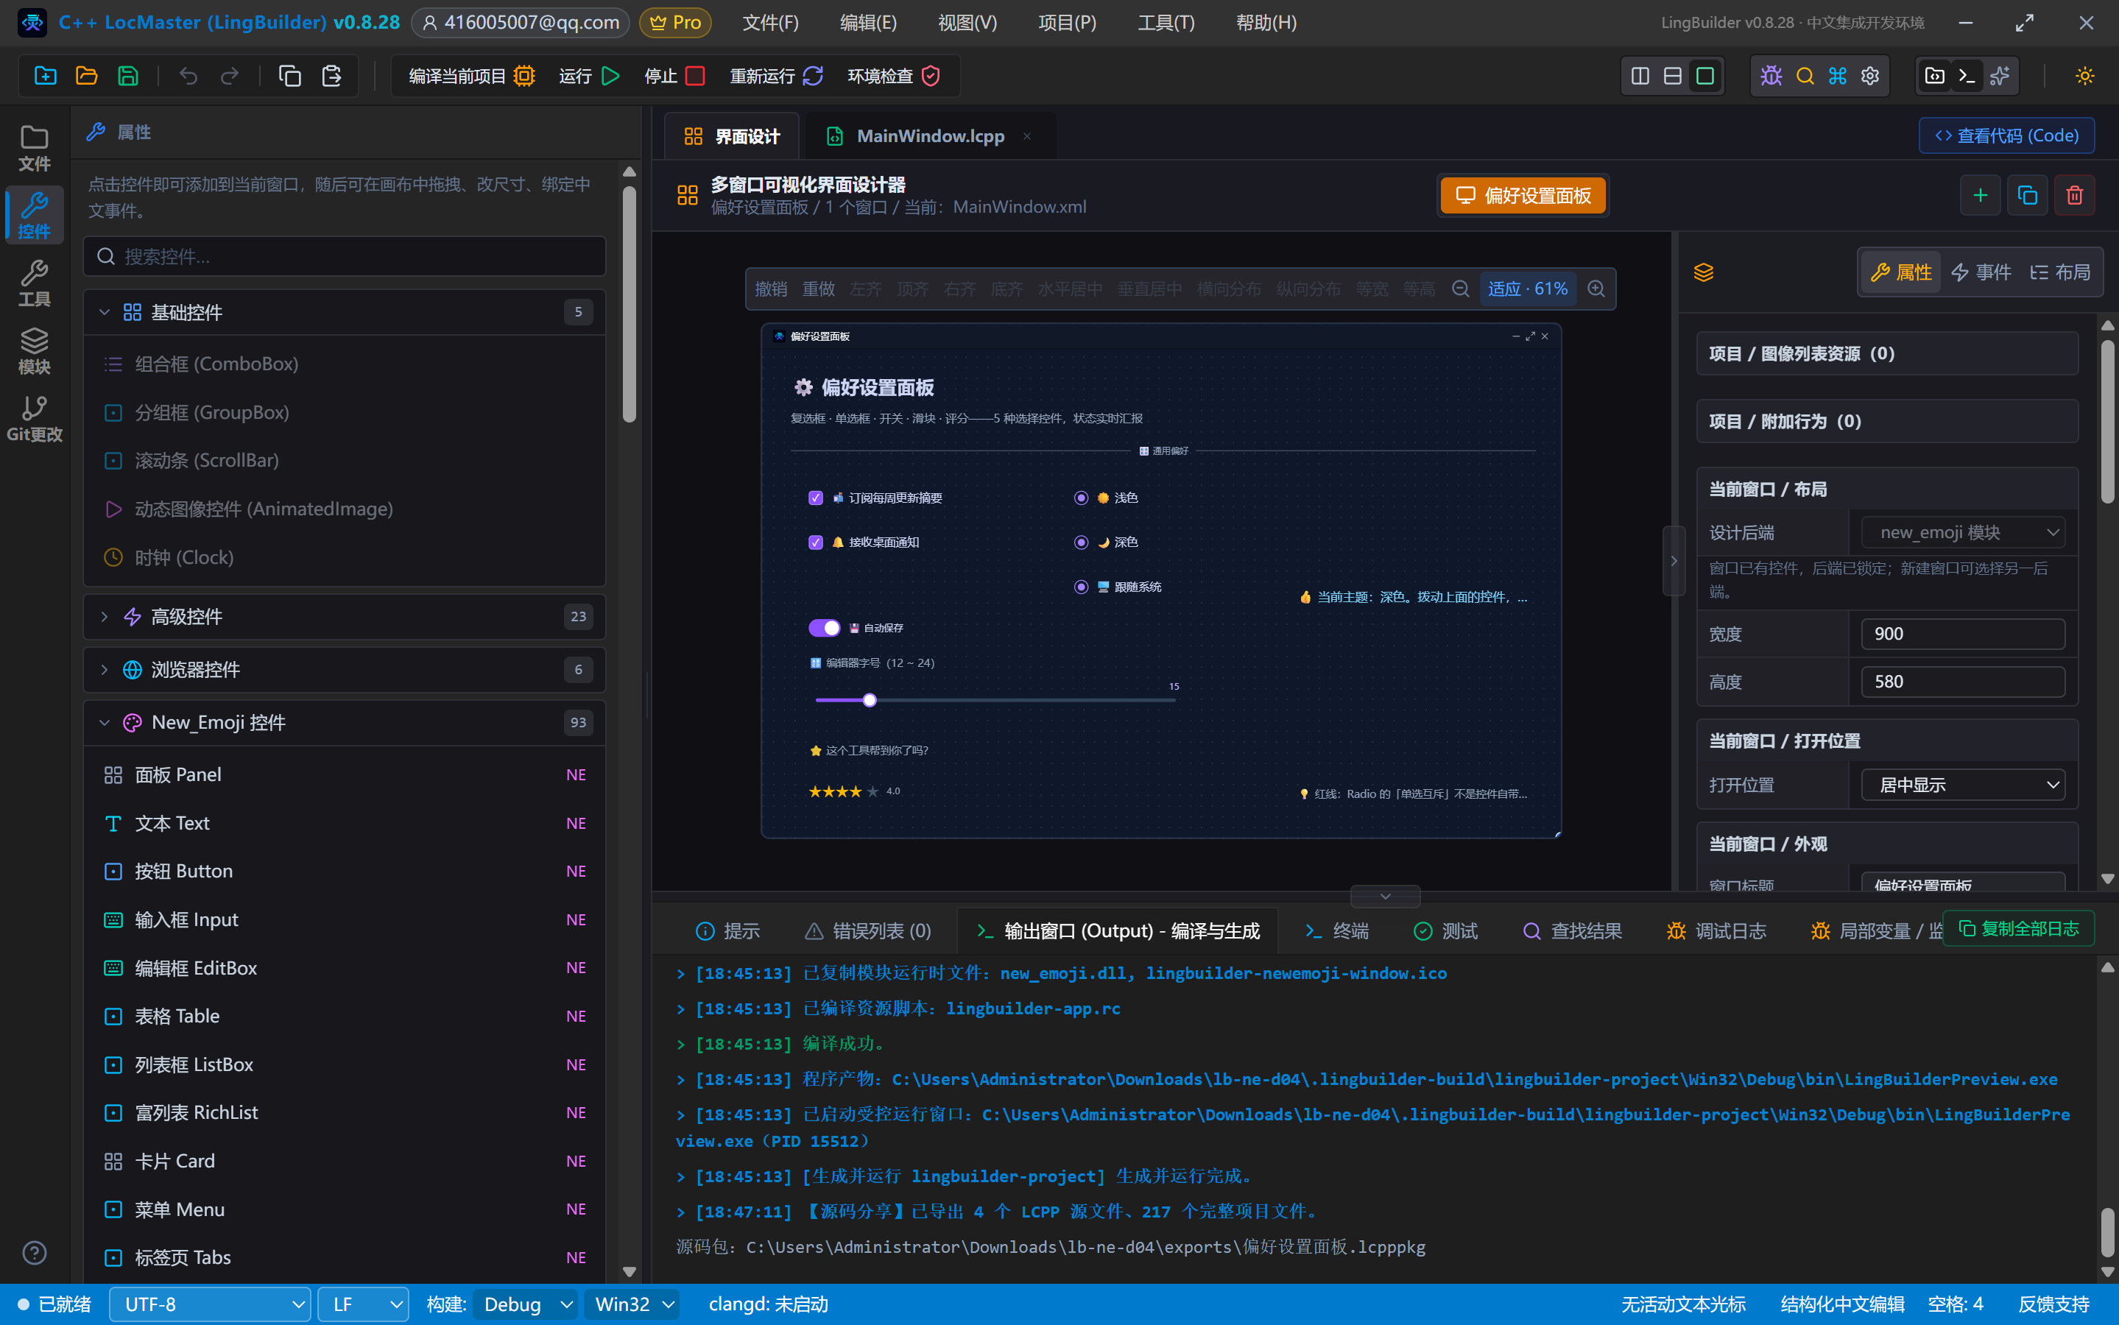Click the undo arrow icon
The width and height of the screenshot is (2119, 1325).
point(188,77)
